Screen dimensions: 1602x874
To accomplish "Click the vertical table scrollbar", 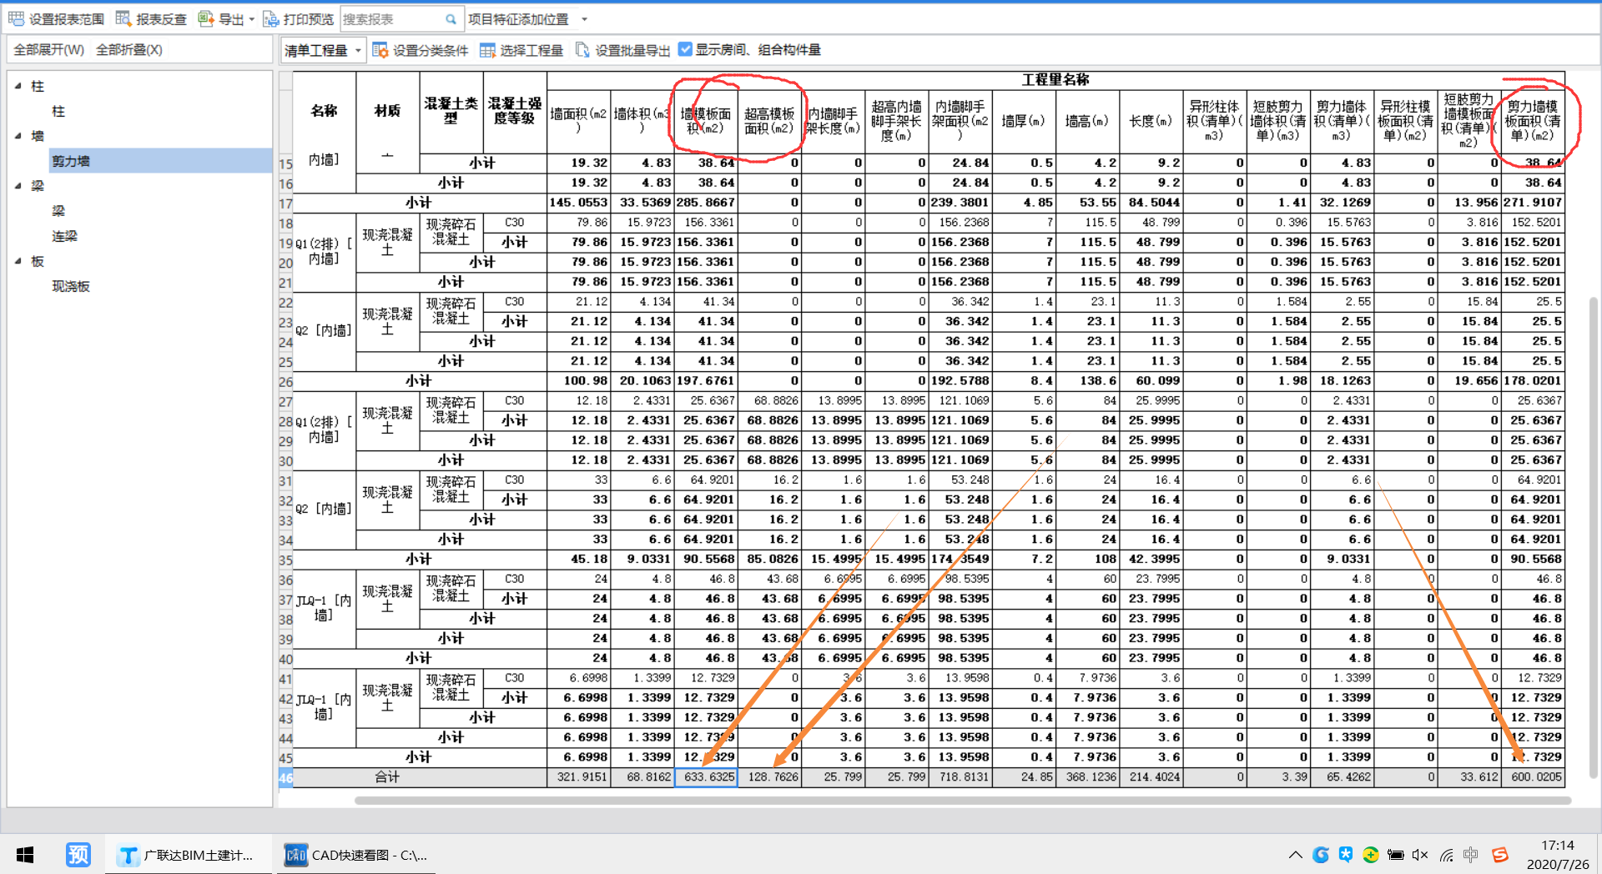I will 1593,538.
